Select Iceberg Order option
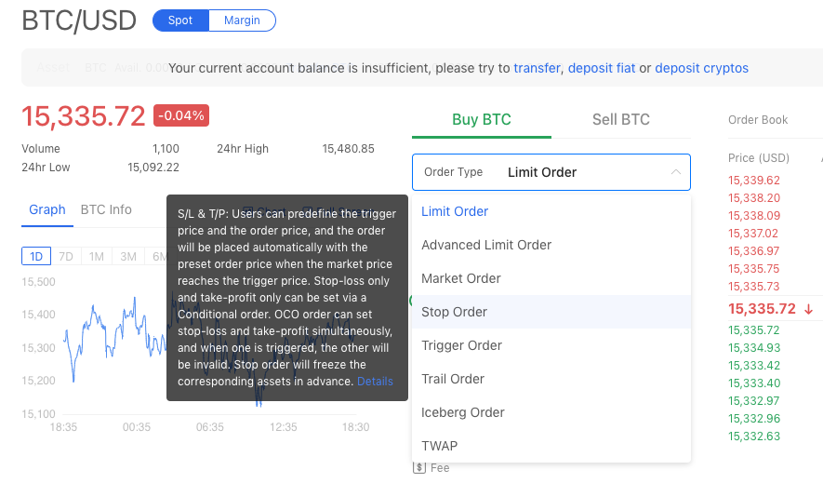 [x=463, y=412]
